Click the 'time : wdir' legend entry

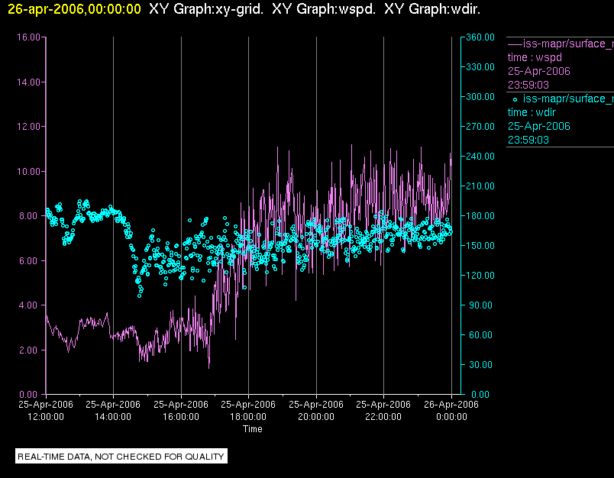[x=532, y=112]
